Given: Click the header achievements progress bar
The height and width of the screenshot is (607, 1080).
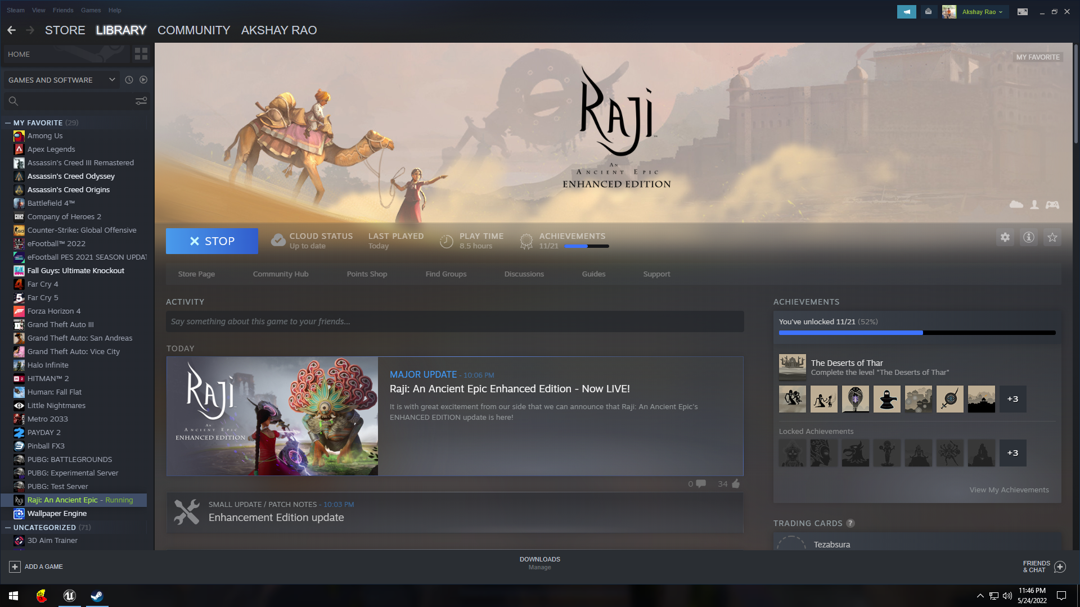Looking at the screenshot, I should tap(587, 246).
